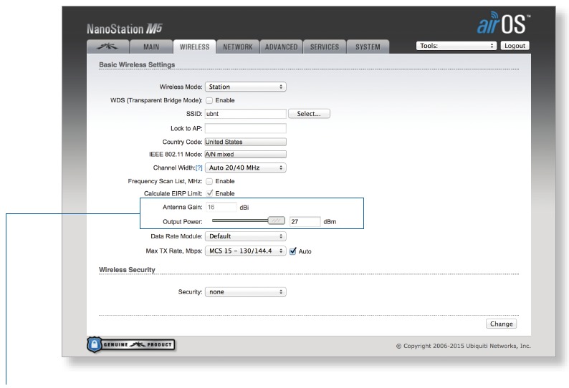Enable Frequency Scan List checkbox
The image size is (569, 388).
coord(210,181)
